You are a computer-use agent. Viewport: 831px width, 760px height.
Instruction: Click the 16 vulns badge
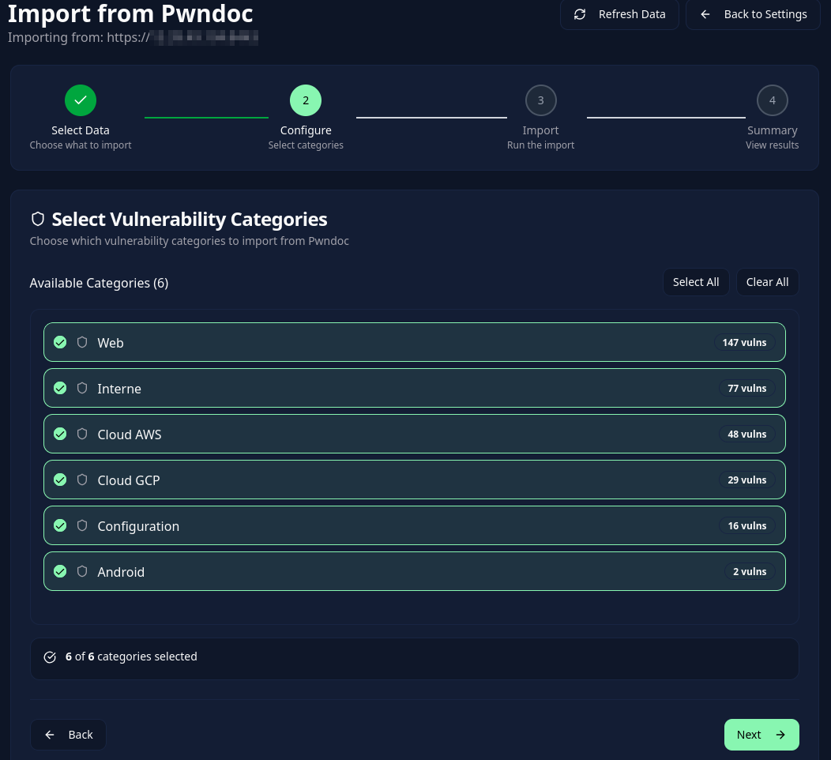(x=746, y=525)
